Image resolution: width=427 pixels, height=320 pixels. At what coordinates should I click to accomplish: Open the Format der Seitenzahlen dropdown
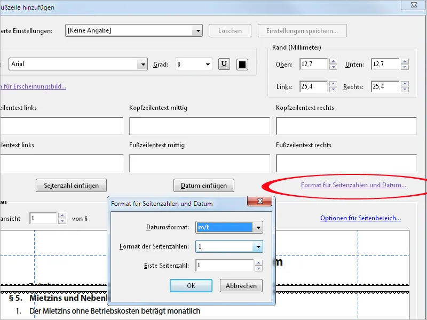[229, 246]
